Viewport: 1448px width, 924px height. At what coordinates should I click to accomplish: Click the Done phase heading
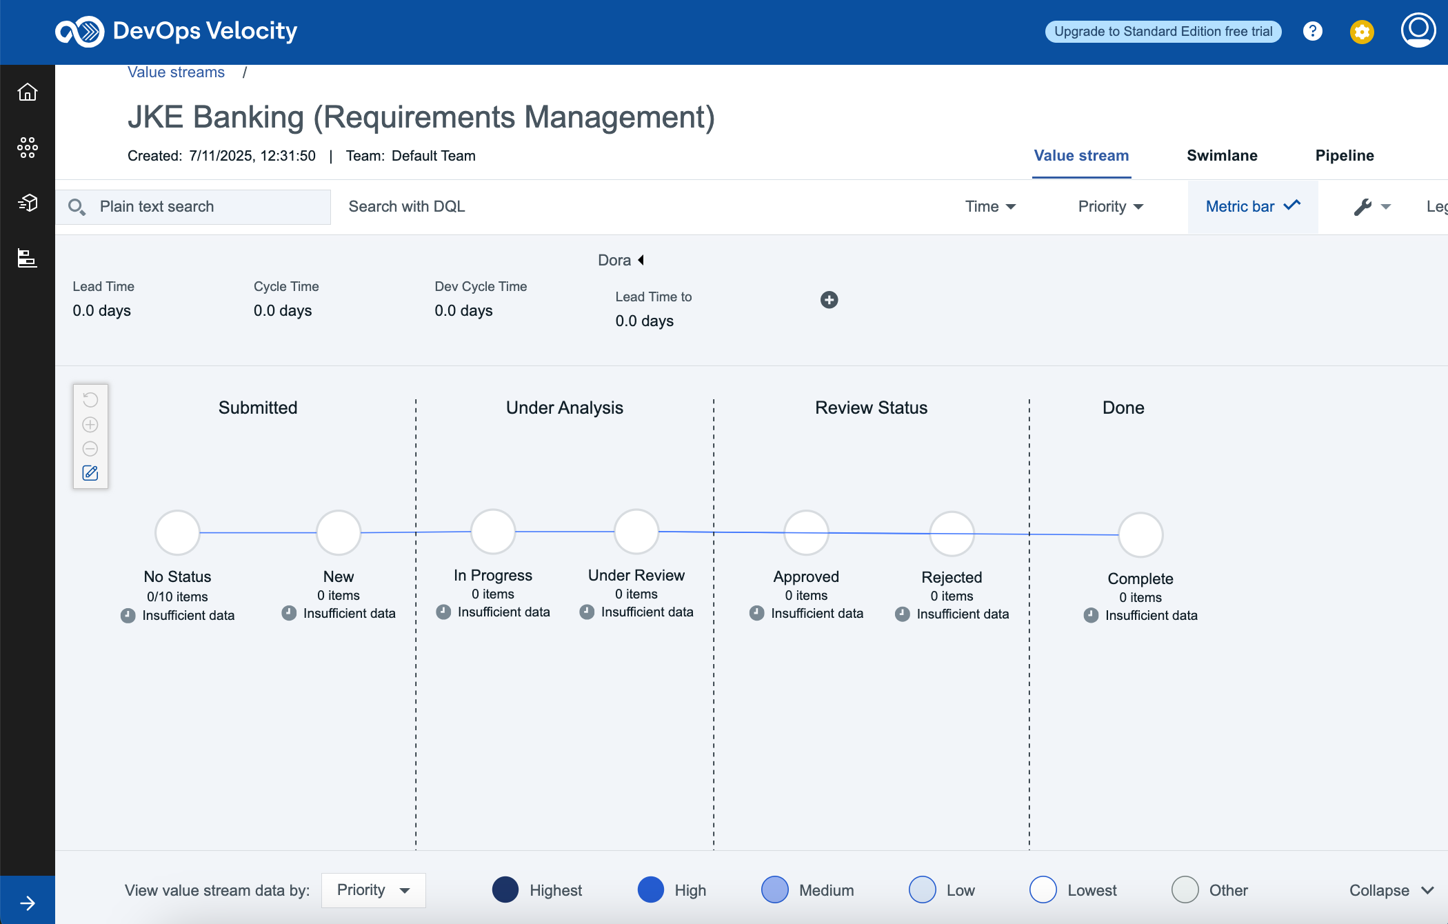(1123, 408)
